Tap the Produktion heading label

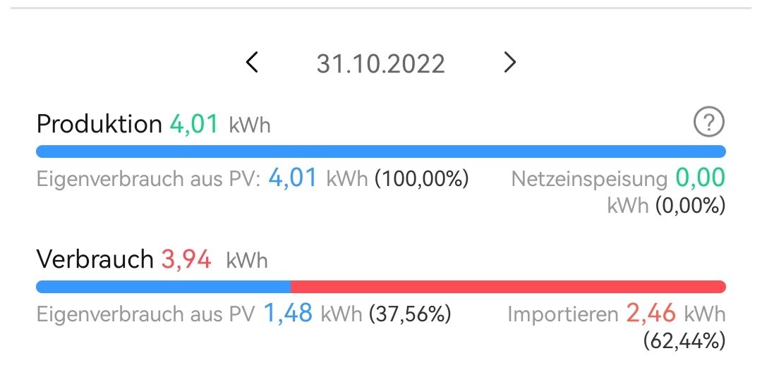99,125
